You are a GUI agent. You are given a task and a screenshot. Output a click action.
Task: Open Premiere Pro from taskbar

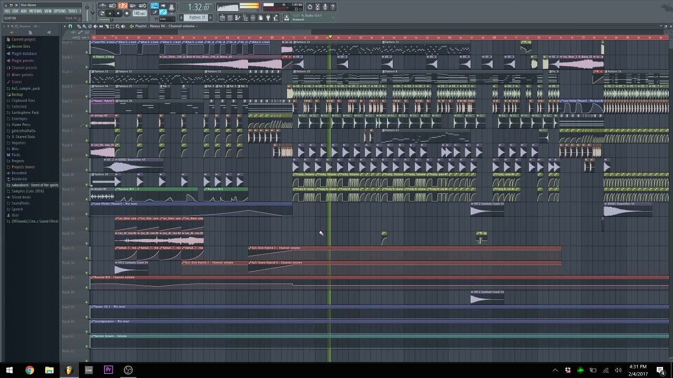coord(108,370)
